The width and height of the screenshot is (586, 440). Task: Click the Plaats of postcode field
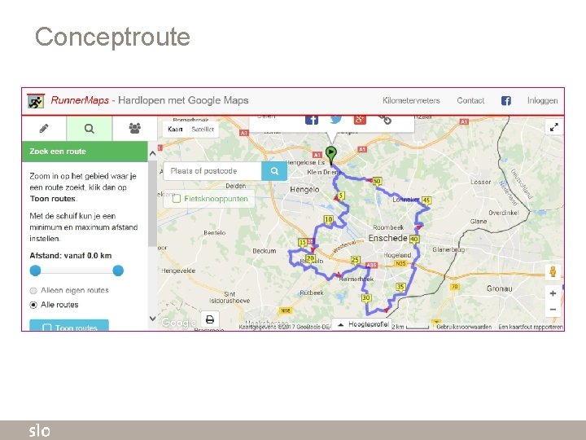pyautogui.click(x=212, y=171)
